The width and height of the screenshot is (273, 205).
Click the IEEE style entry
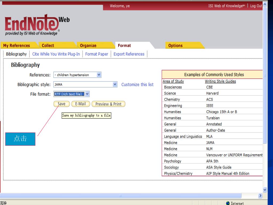point(210,106)
